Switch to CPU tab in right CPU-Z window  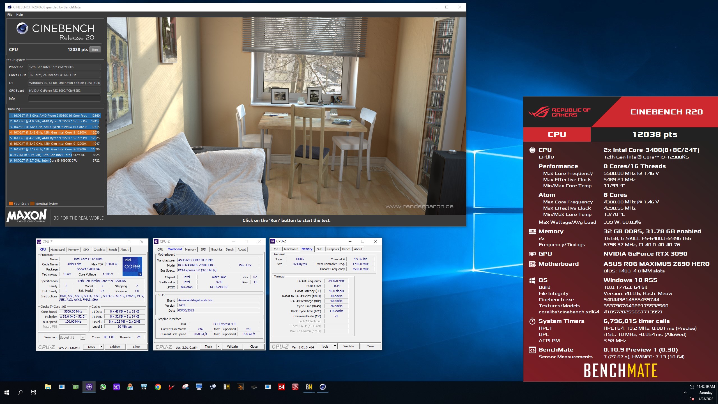click(x=277, y=249)
